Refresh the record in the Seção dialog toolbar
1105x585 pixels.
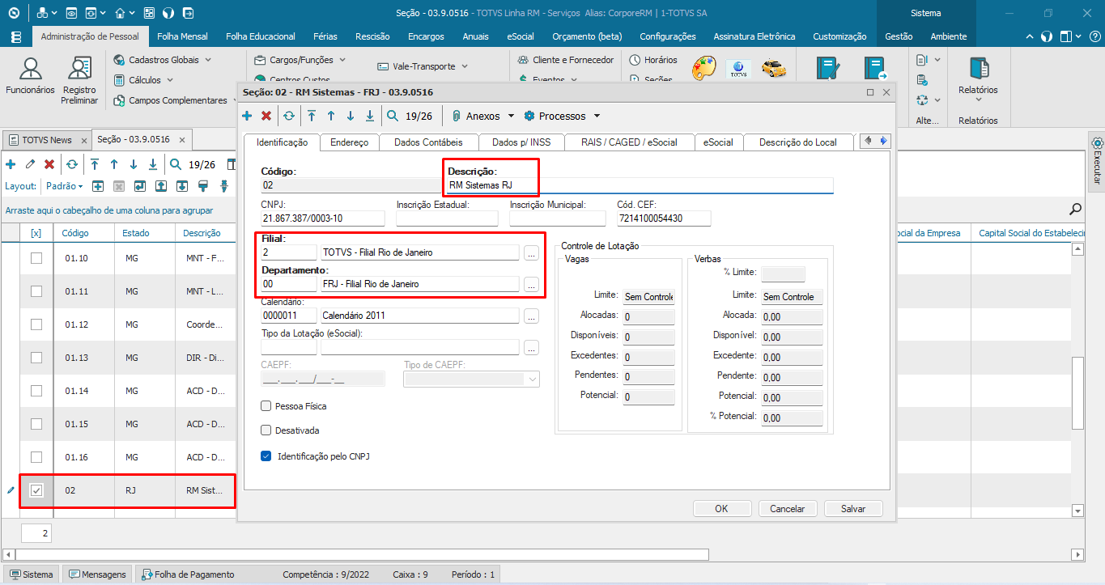click(x=289, y=116)
